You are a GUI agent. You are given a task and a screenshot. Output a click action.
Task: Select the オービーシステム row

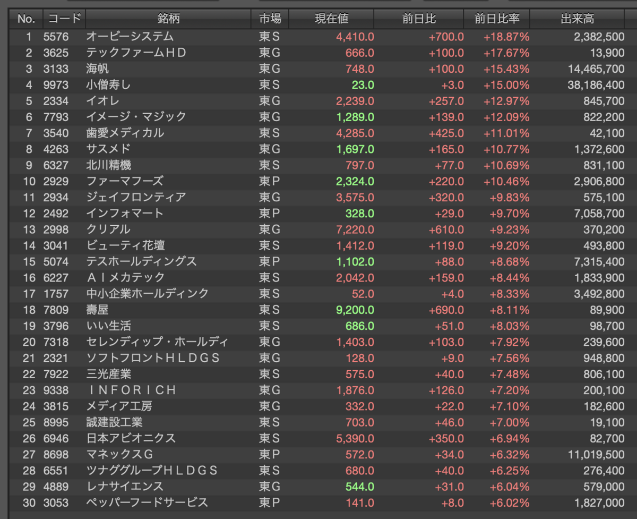tap(317, 37)
